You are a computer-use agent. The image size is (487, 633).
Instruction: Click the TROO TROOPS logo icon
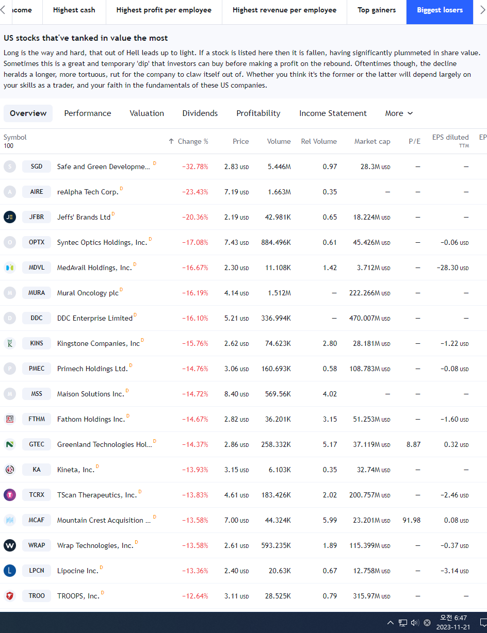tap(10, 596)
